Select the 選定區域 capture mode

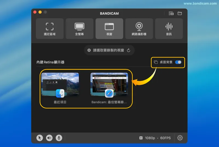pos(50,29)
